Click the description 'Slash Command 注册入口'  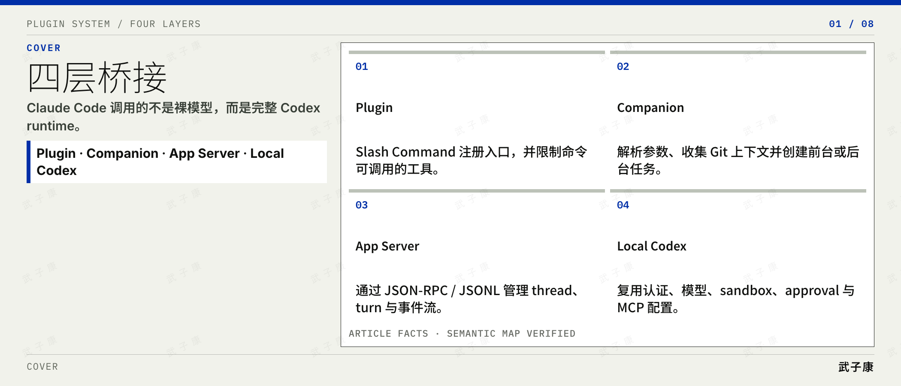(471, 160)
